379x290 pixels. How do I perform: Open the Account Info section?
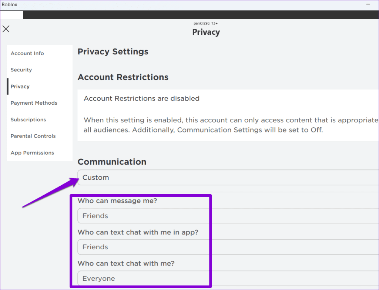(27, 53)
